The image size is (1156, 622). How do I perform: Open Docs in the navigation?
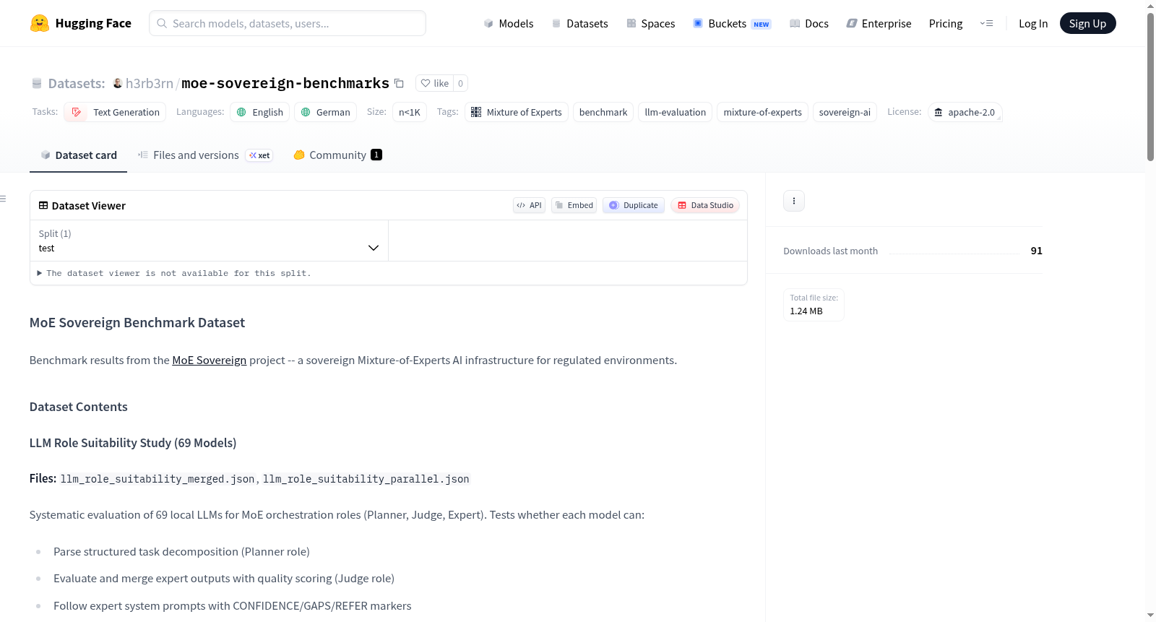pyautogui.click(x=809, y=23)
